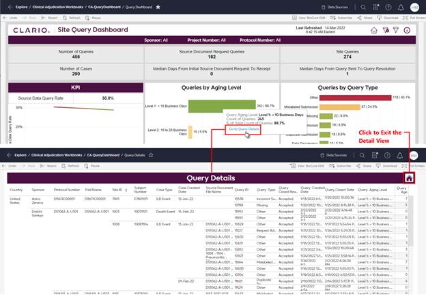Click the red-boxed home icon in Query Details
426x295 pixels.
pyautogui.click(x=409, y=178)
